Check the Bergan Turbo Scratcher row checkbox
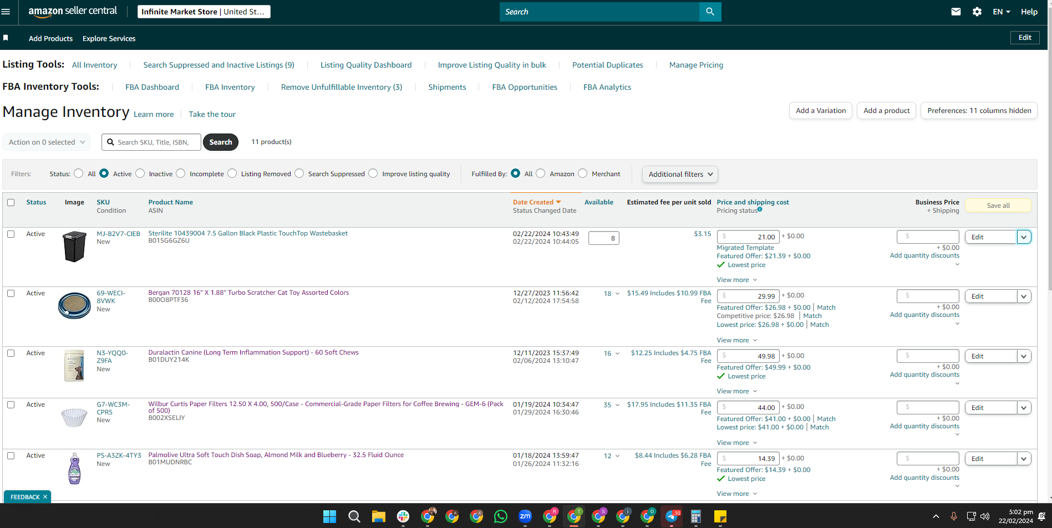 (11, 293)
